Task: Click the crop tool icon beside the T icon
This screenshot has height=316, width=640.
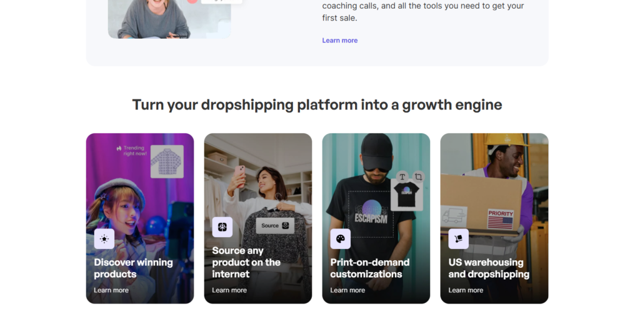Action: tap(418, 176)
